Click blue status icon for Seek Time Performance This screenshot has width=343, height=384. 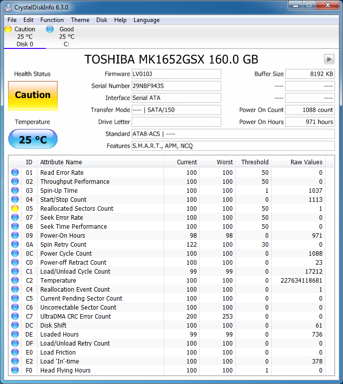[x=15, y=226]
